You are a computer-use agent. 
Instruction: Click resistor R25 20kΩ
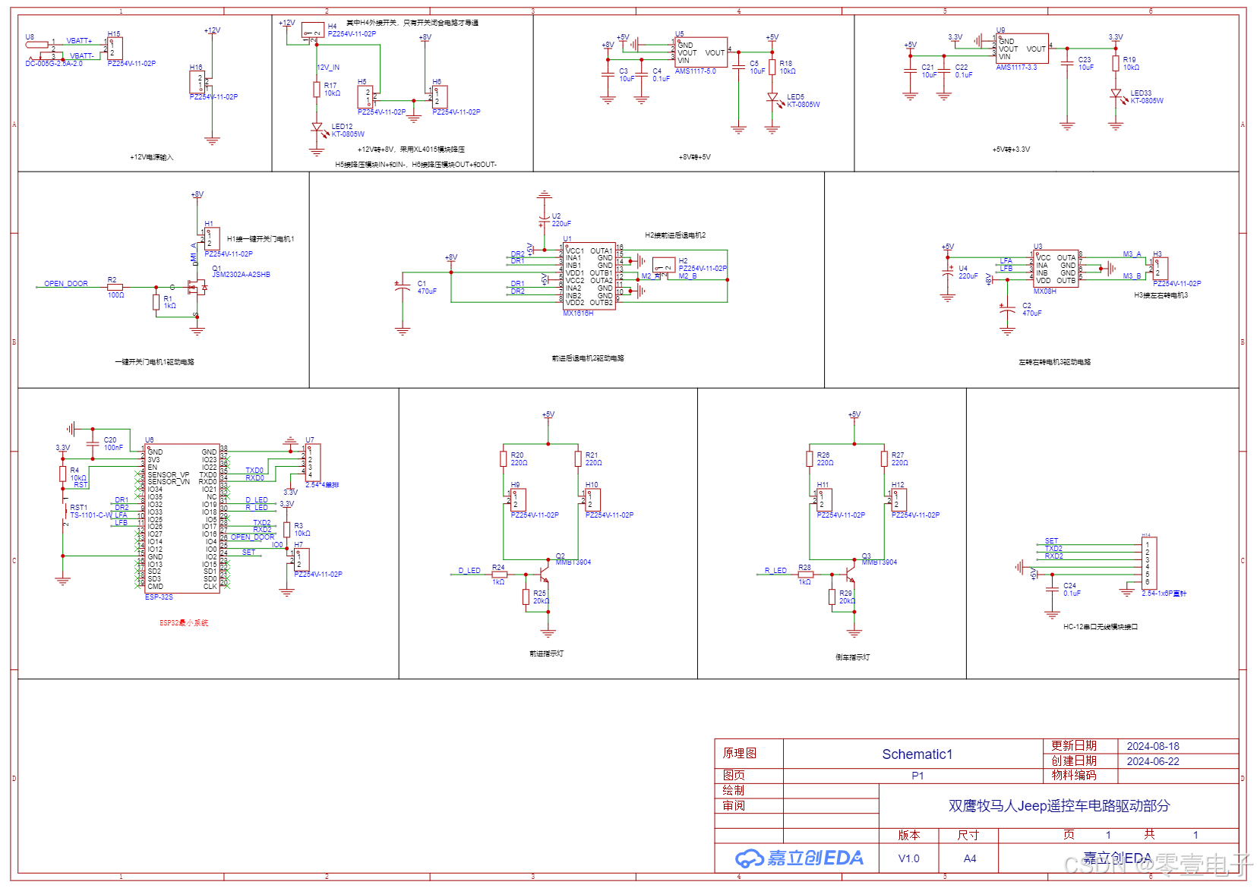(x=526, y=597)
